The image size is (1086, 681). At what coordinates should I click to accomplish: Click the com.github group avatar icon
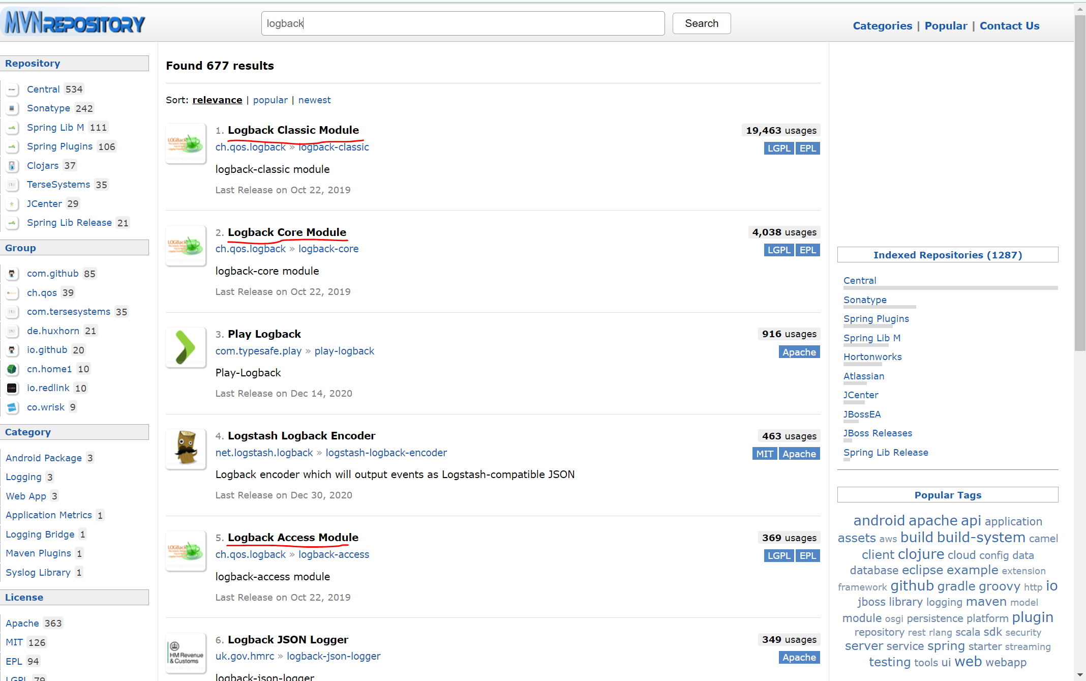(12, 274)
